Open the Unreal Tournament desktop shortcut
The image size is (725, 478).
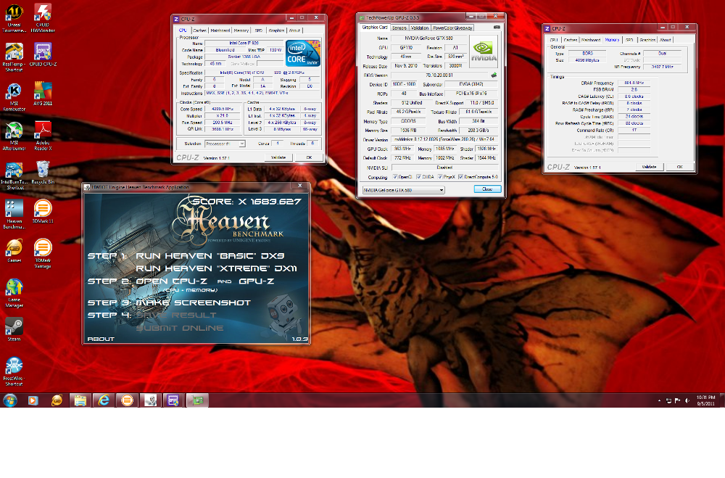pyautogui.click(x=14, y=17)
